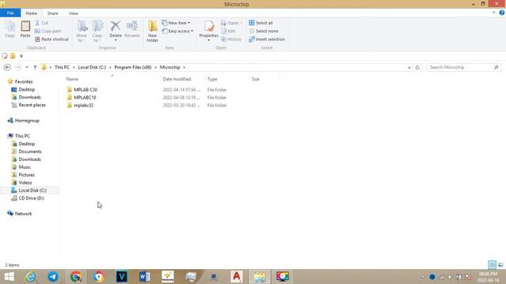Image resolution: width=506 pixels, height=284 pixels.
Task: Click Program Files (x86) in the breadcrumb
Action: click(133, 67)
